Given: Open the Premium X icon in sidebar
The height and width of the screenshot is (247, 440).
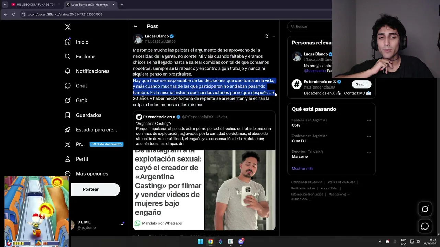Looking at the screenshot, I should [x=68, y=144].
